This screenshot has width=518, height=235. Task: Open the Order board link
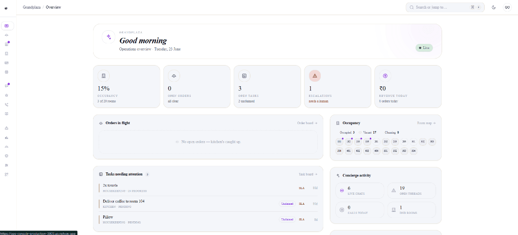point(307,123)
